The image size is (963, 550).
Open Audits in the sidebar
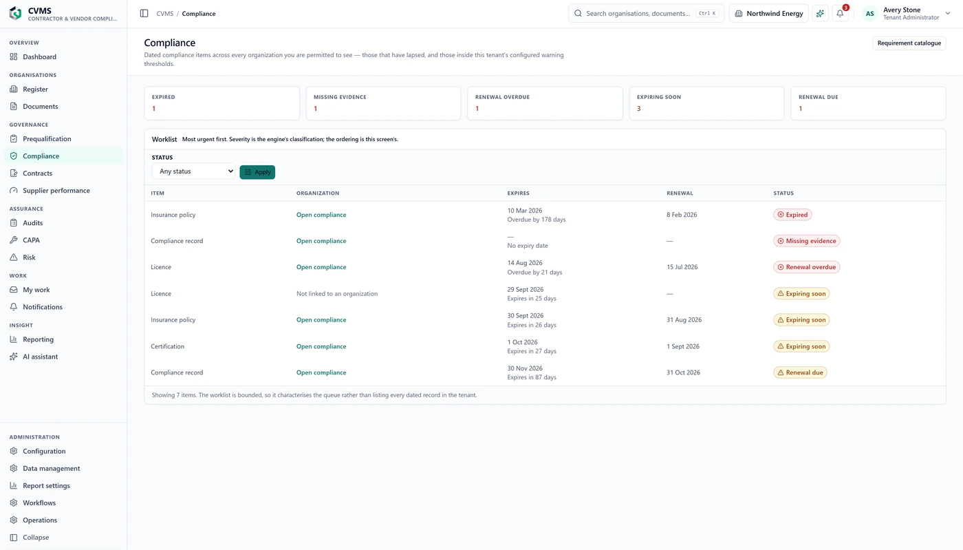click(x=63, y=223)
